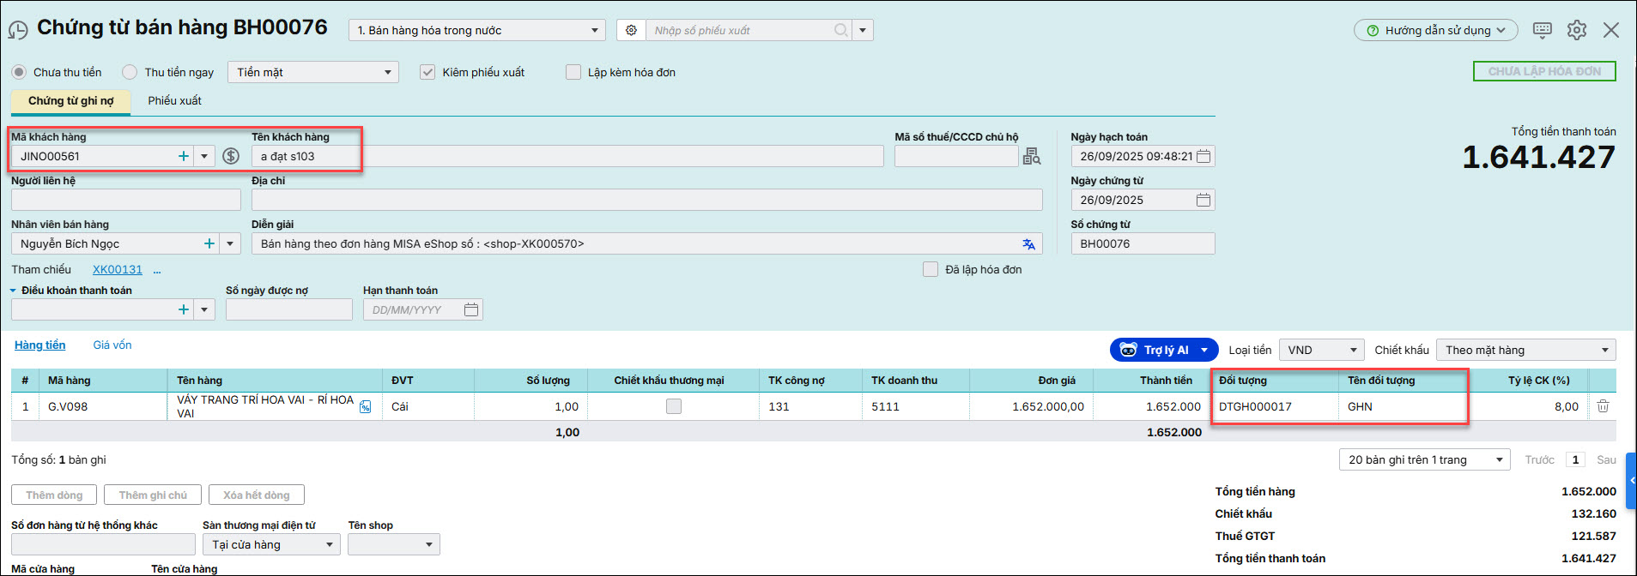The height and width of the screenshot is (576, 1637).
Task: Delete row 1 with the trash icon
Action: point(1602,406)
